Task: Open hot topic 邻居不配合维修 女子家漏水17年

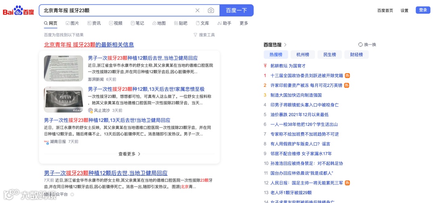Action: 301,154
